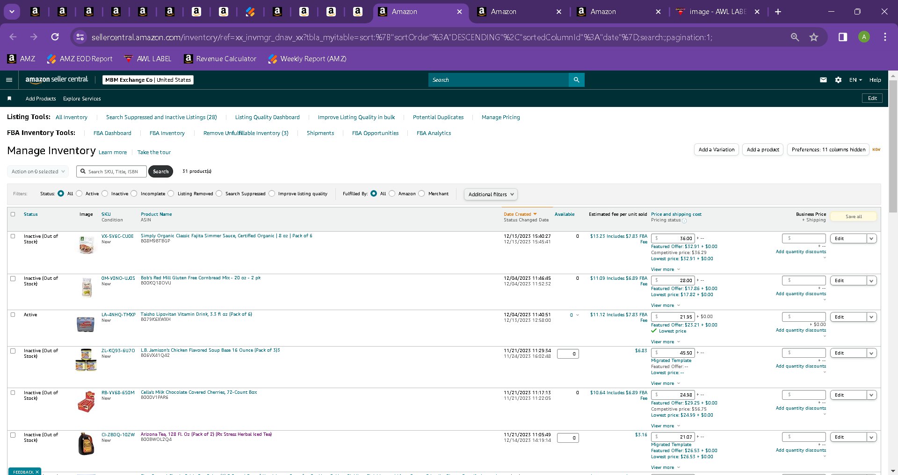Image resolution: width=898 pixels, height=475 pixels.
Task: Select the Inactive status filter radio
Action: click(105, 193)
